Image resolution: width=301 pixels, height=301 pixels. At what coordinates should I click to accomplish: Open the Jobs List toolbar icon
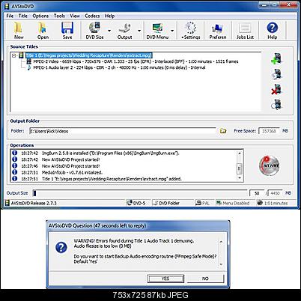click(245, 31)
